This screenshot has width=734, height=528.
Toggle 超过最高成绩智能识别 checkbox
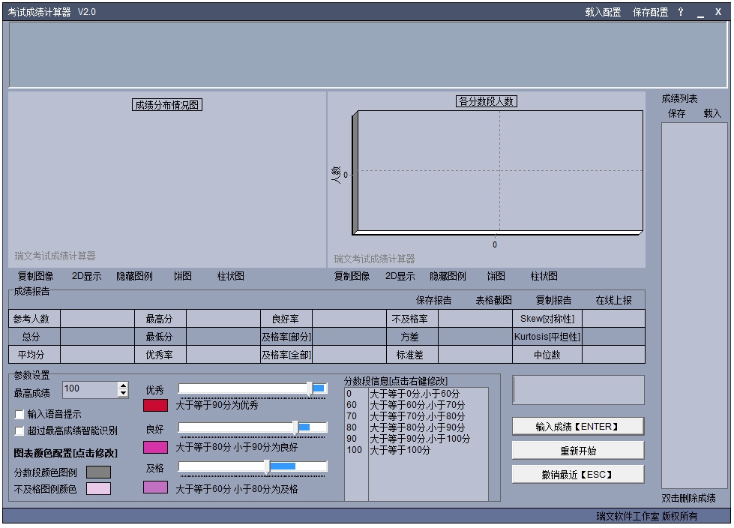(19, 430)
